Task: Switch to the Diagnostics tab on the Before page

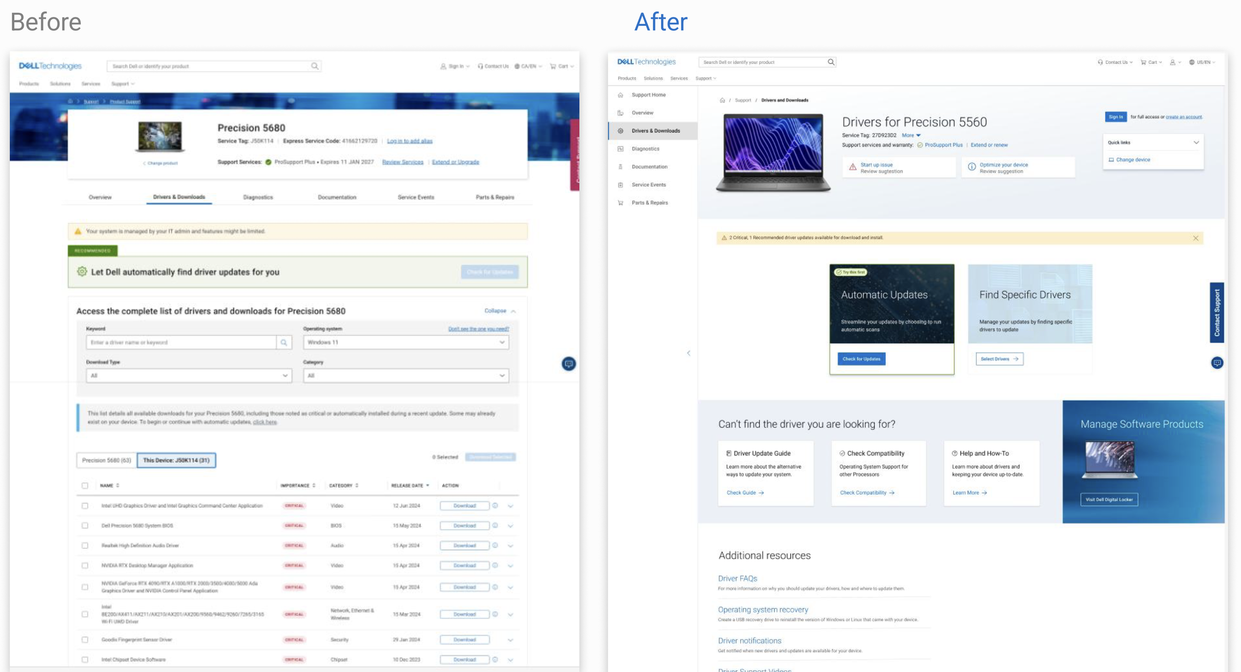Action: (258, 197)
